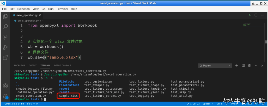Image resolution: width=268 pixels, height=107 pixels.
Task: Click test_parametrize1.py in terminal listing
Action: coord(187,82)
